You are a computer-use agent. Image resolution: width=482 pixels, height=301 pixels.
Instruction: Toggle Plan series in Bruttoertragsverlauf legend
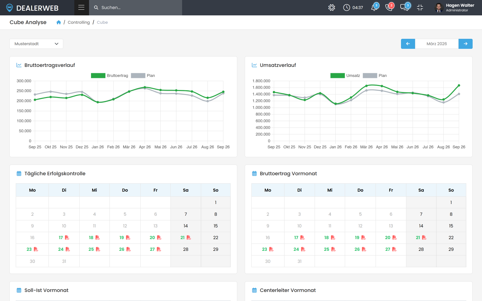pyautogui.click(x=143, y=76)
